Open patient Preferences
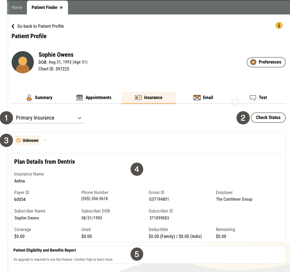Image resolution: width=290 pixels, height=272 pixels. (x=266, y=62)
